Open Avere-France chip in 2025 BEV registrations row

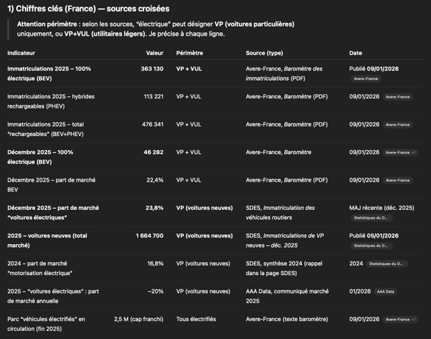[x=366, y=79]
